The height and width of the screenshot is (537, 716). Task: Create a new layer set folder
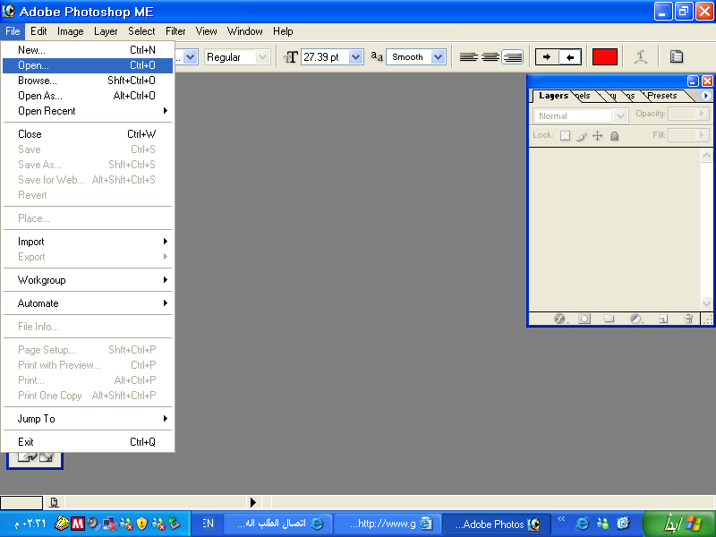[609, 319]
